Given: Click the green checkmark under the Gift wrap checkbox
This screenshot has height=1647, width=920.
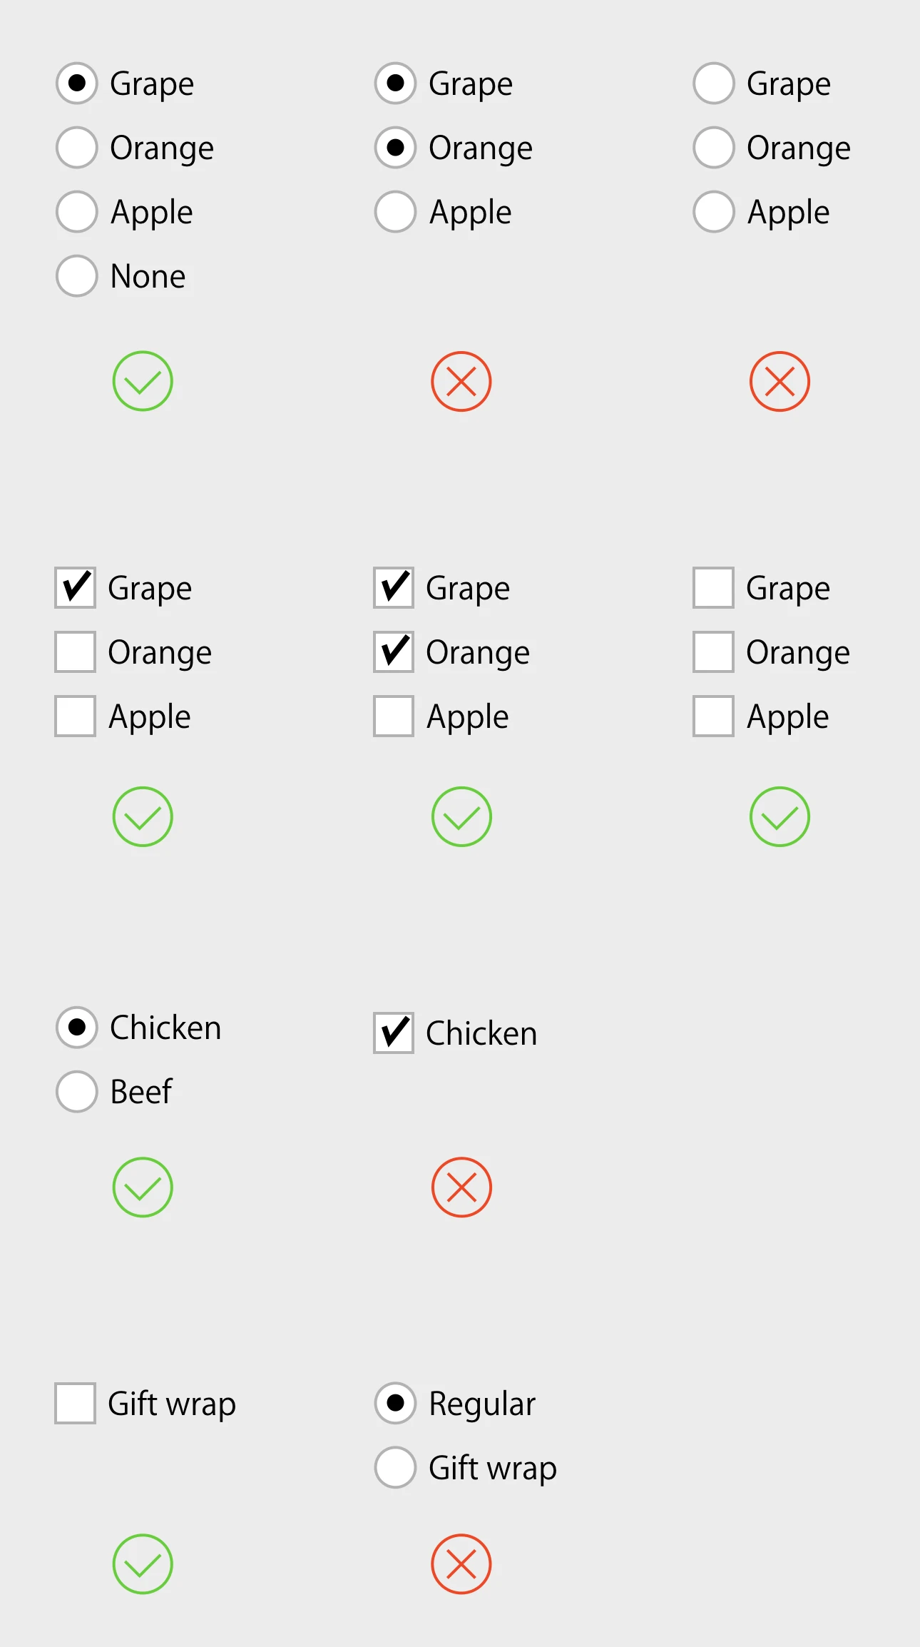Looking at the screenshot, I should 143,1564.
